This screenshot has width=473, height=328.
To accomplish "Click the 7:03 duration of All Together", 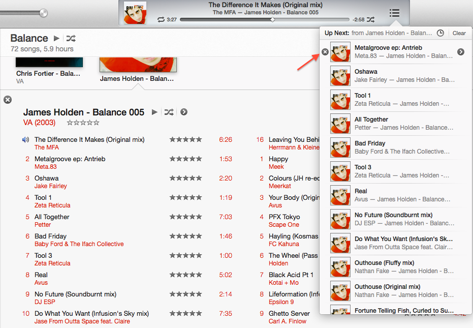I will pos(226,217).
